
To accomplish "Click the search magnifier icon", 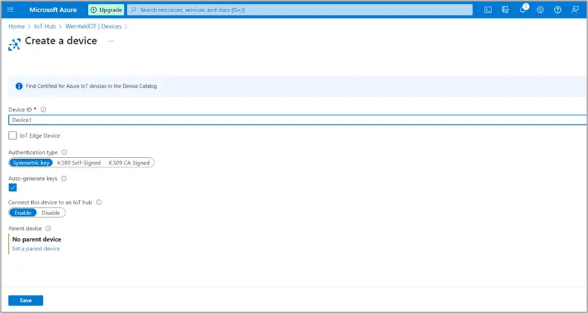I will pos(133,10).
